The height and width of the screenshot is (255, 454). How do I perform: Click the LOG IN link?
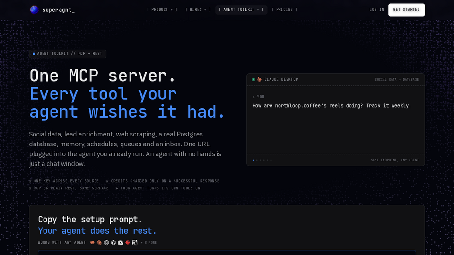coord(377,10)
